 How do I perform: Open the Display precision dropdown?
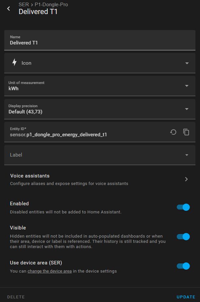pyautogui.click(x=100, y=109)
